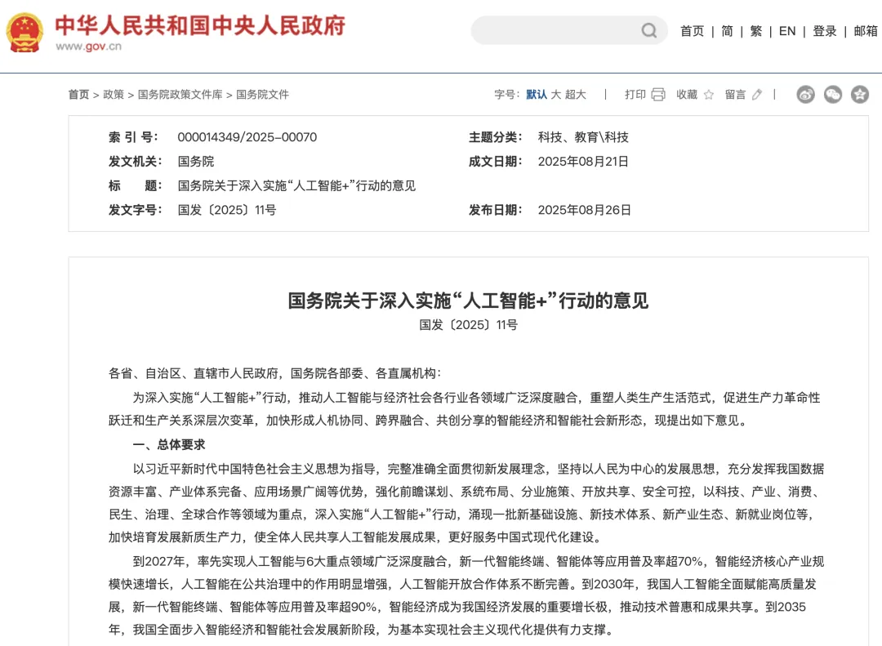Go to 政策 via the breadcrumb trail
The image size is (882, 646).
[x=114, y=95]
